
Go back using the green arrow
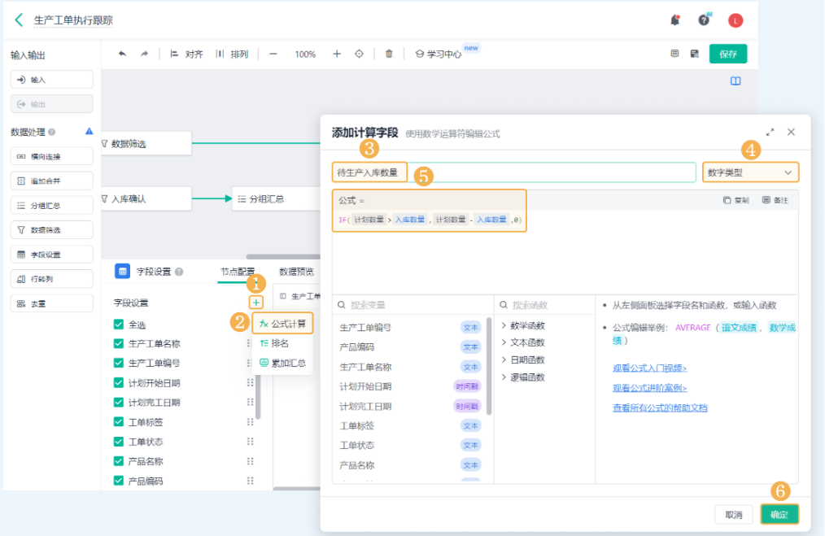coord(19,20)
